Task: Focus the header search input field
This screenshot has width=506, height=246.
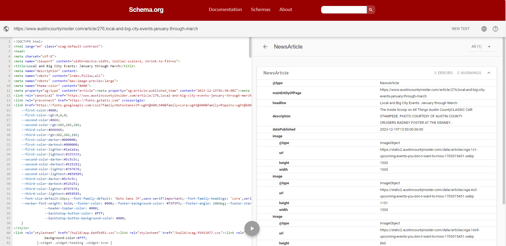Action: click(344, 10)
